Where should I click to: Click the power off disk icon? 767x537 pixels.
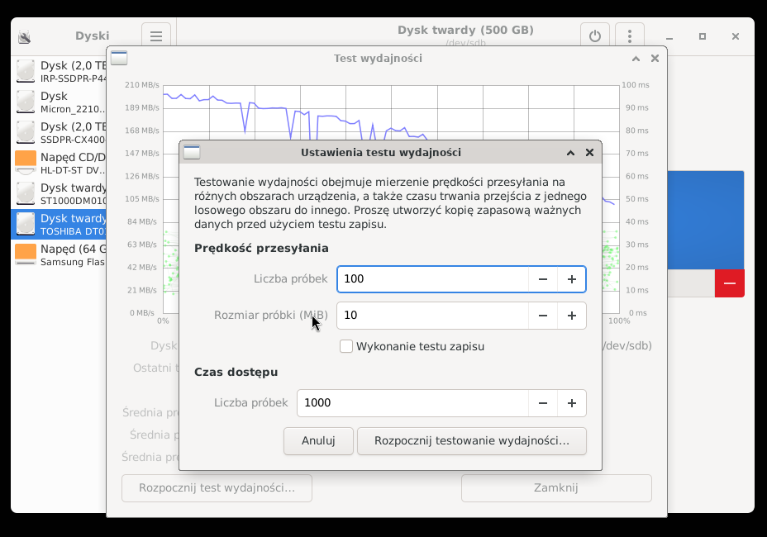(595, 36)
